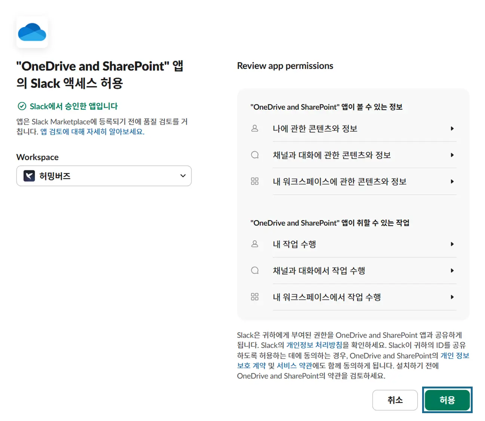Expand the 나에 관한 콘텐츠와 정보 arrow

(x=452, y=128)
